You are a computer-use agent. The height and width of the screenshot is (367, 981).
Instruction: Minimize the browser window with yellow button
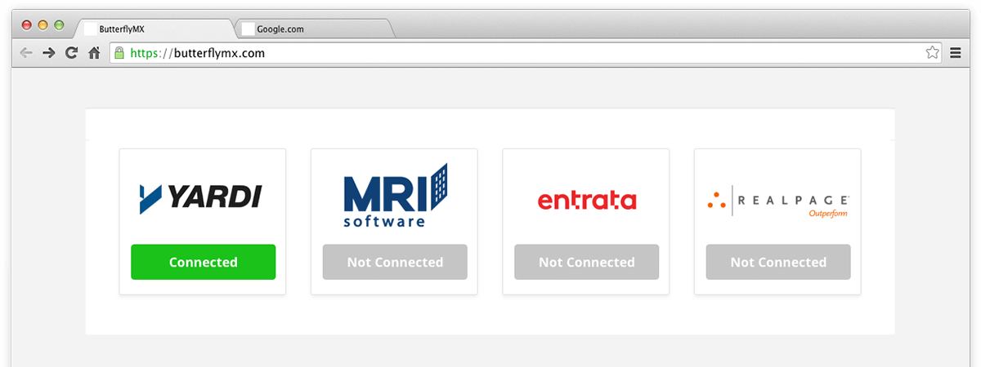point(43,25)
